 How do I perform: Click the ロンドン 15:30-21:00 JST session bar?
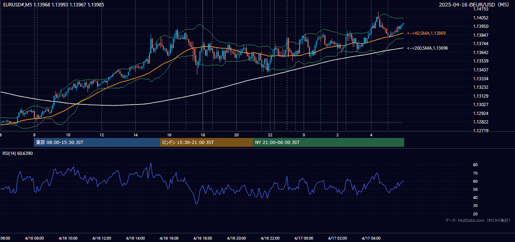click(206, 142)
